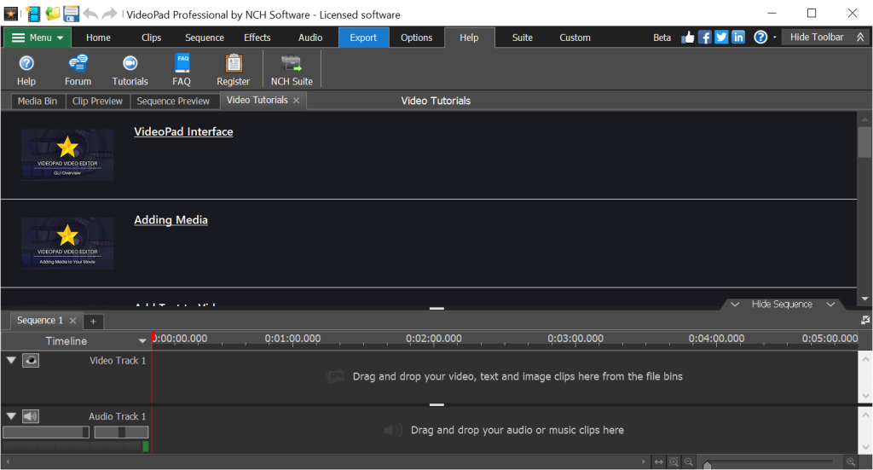Collapse Audio Track 1 triangle
The image size is (873, 470).
click(x=10, y=416)
